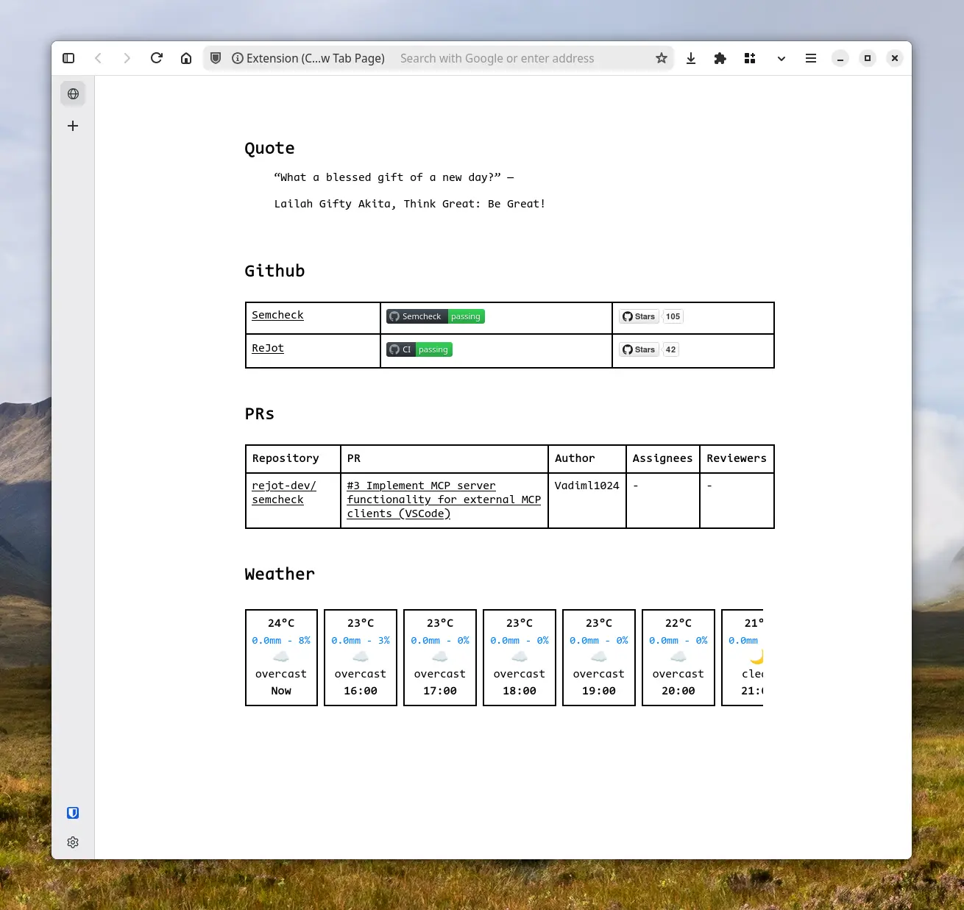Go to the home page

coord(186,58)
